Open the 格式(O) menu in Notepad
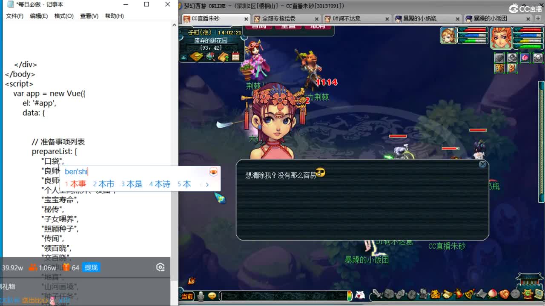Screen dimensions: 545x306 coord(64,16)
